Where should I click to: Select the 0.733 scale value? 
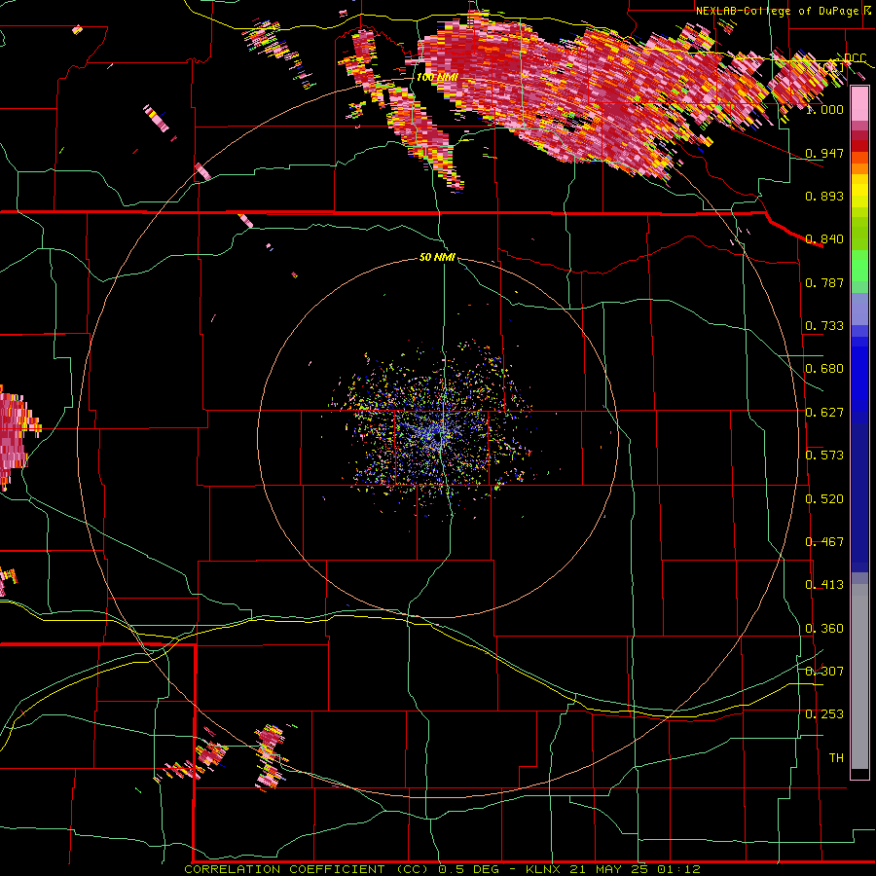coord(824,326)
